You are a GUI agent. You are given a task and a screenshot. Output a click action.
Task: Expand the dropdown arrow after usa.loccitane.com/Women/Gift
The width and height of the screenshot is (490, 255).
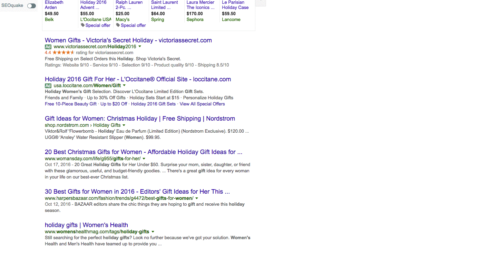124,85
